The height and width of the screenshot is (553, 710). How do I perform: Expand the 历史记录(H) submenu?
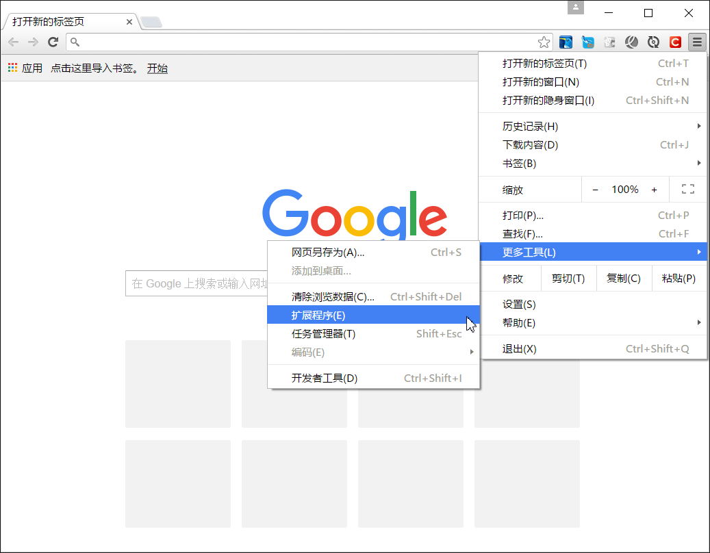pyautogui.click(x=593, y=126)
